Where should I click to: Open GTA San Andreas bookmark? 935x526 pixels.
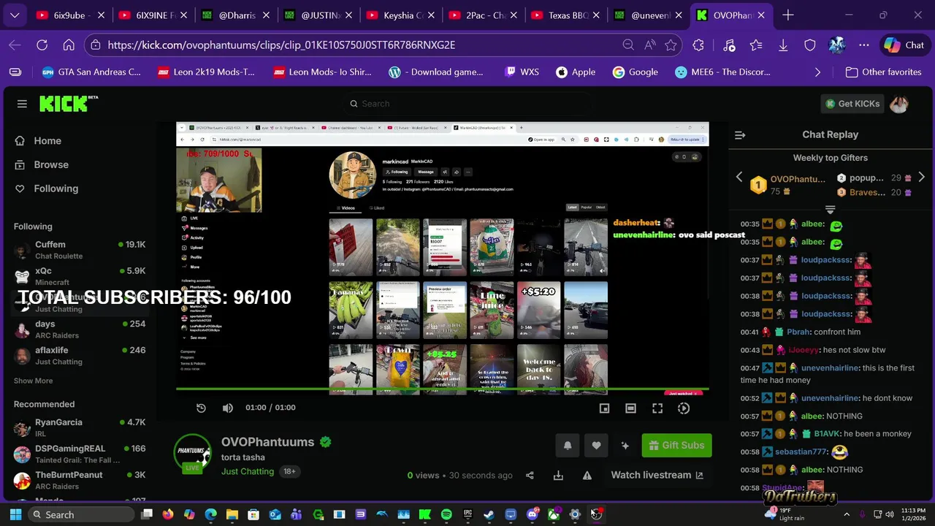[91, 72]
